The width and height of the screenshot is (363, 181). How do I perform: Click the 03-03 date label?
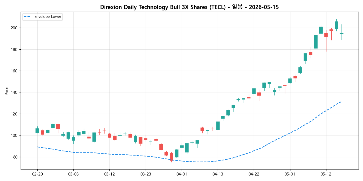[73, 174]
